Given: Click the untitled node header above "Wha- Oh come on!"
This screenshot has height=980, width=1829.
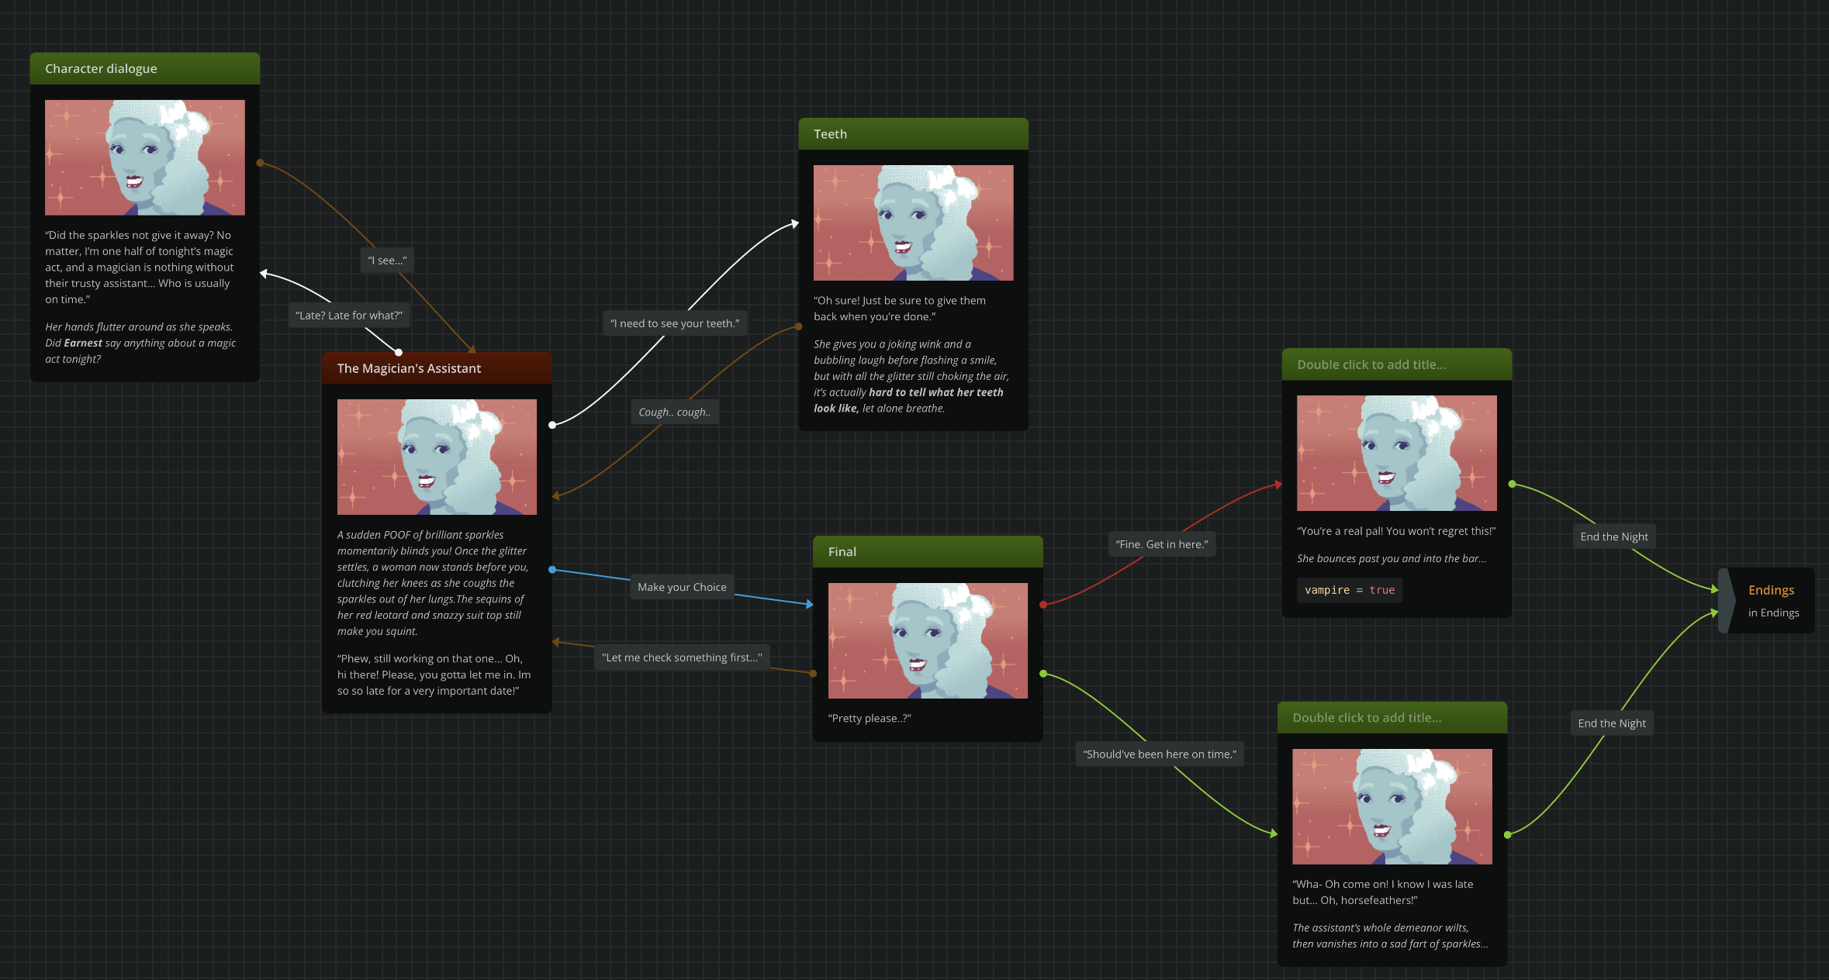Looking at the screenshot, I should [1392, 718].
